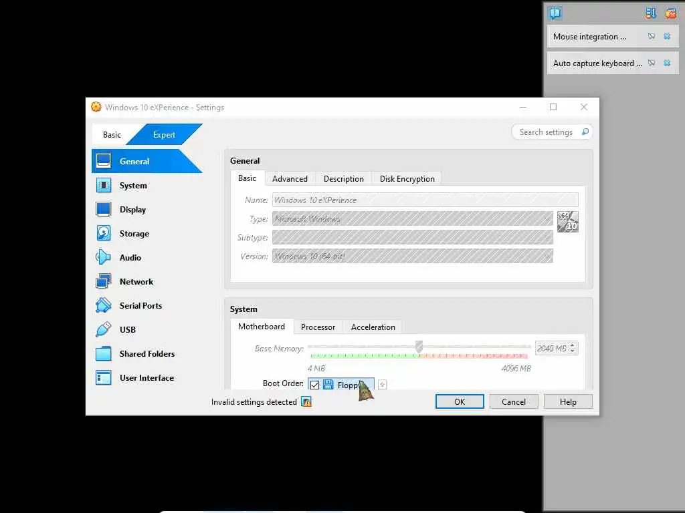Click the '4 MB' minimum label
Viewport: 685px width, 513px height.
point(316,368)
